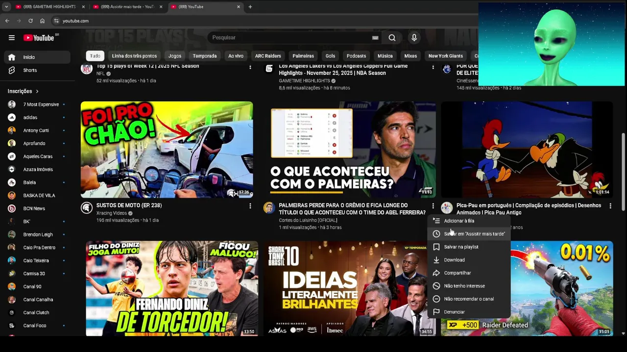This screenshot has width=627, height=352.
Task: Click the Pesquisar search field
Action: point(294,38)
